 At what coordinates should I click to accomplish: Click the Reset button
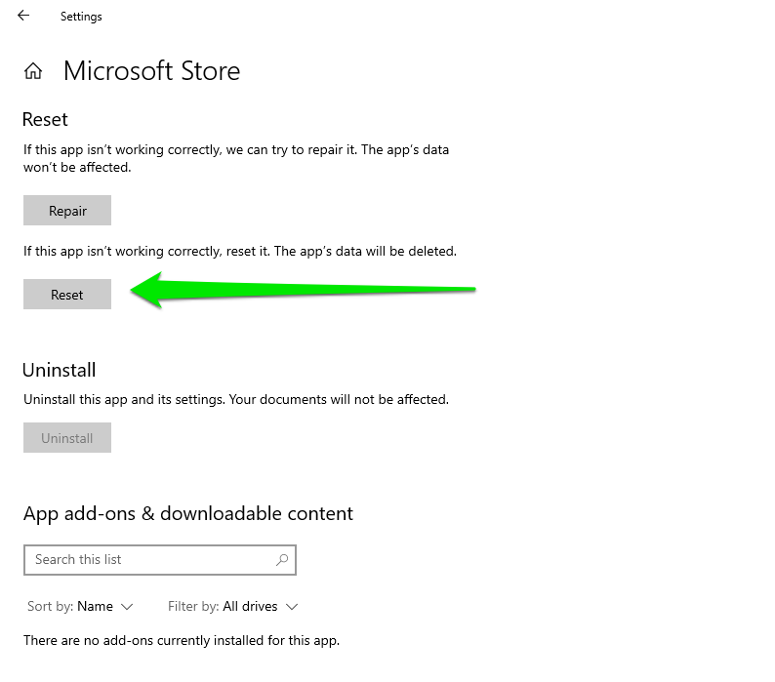(67, 295)
